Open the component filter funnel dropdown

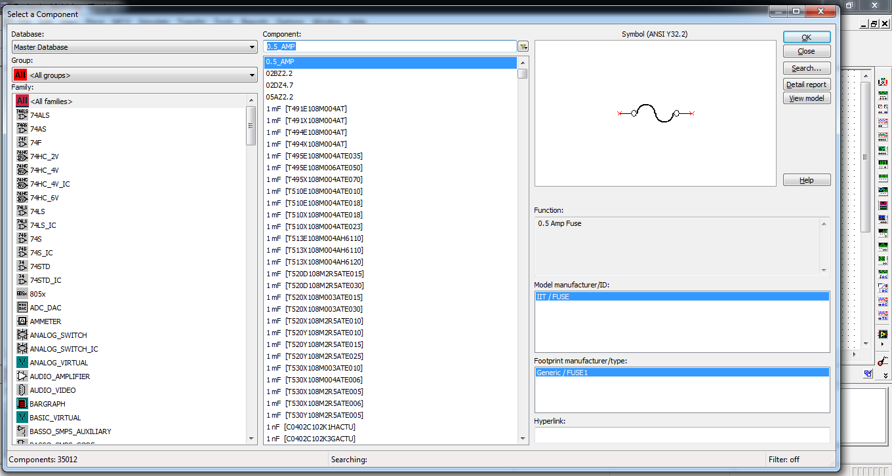(x=523, y=46)
